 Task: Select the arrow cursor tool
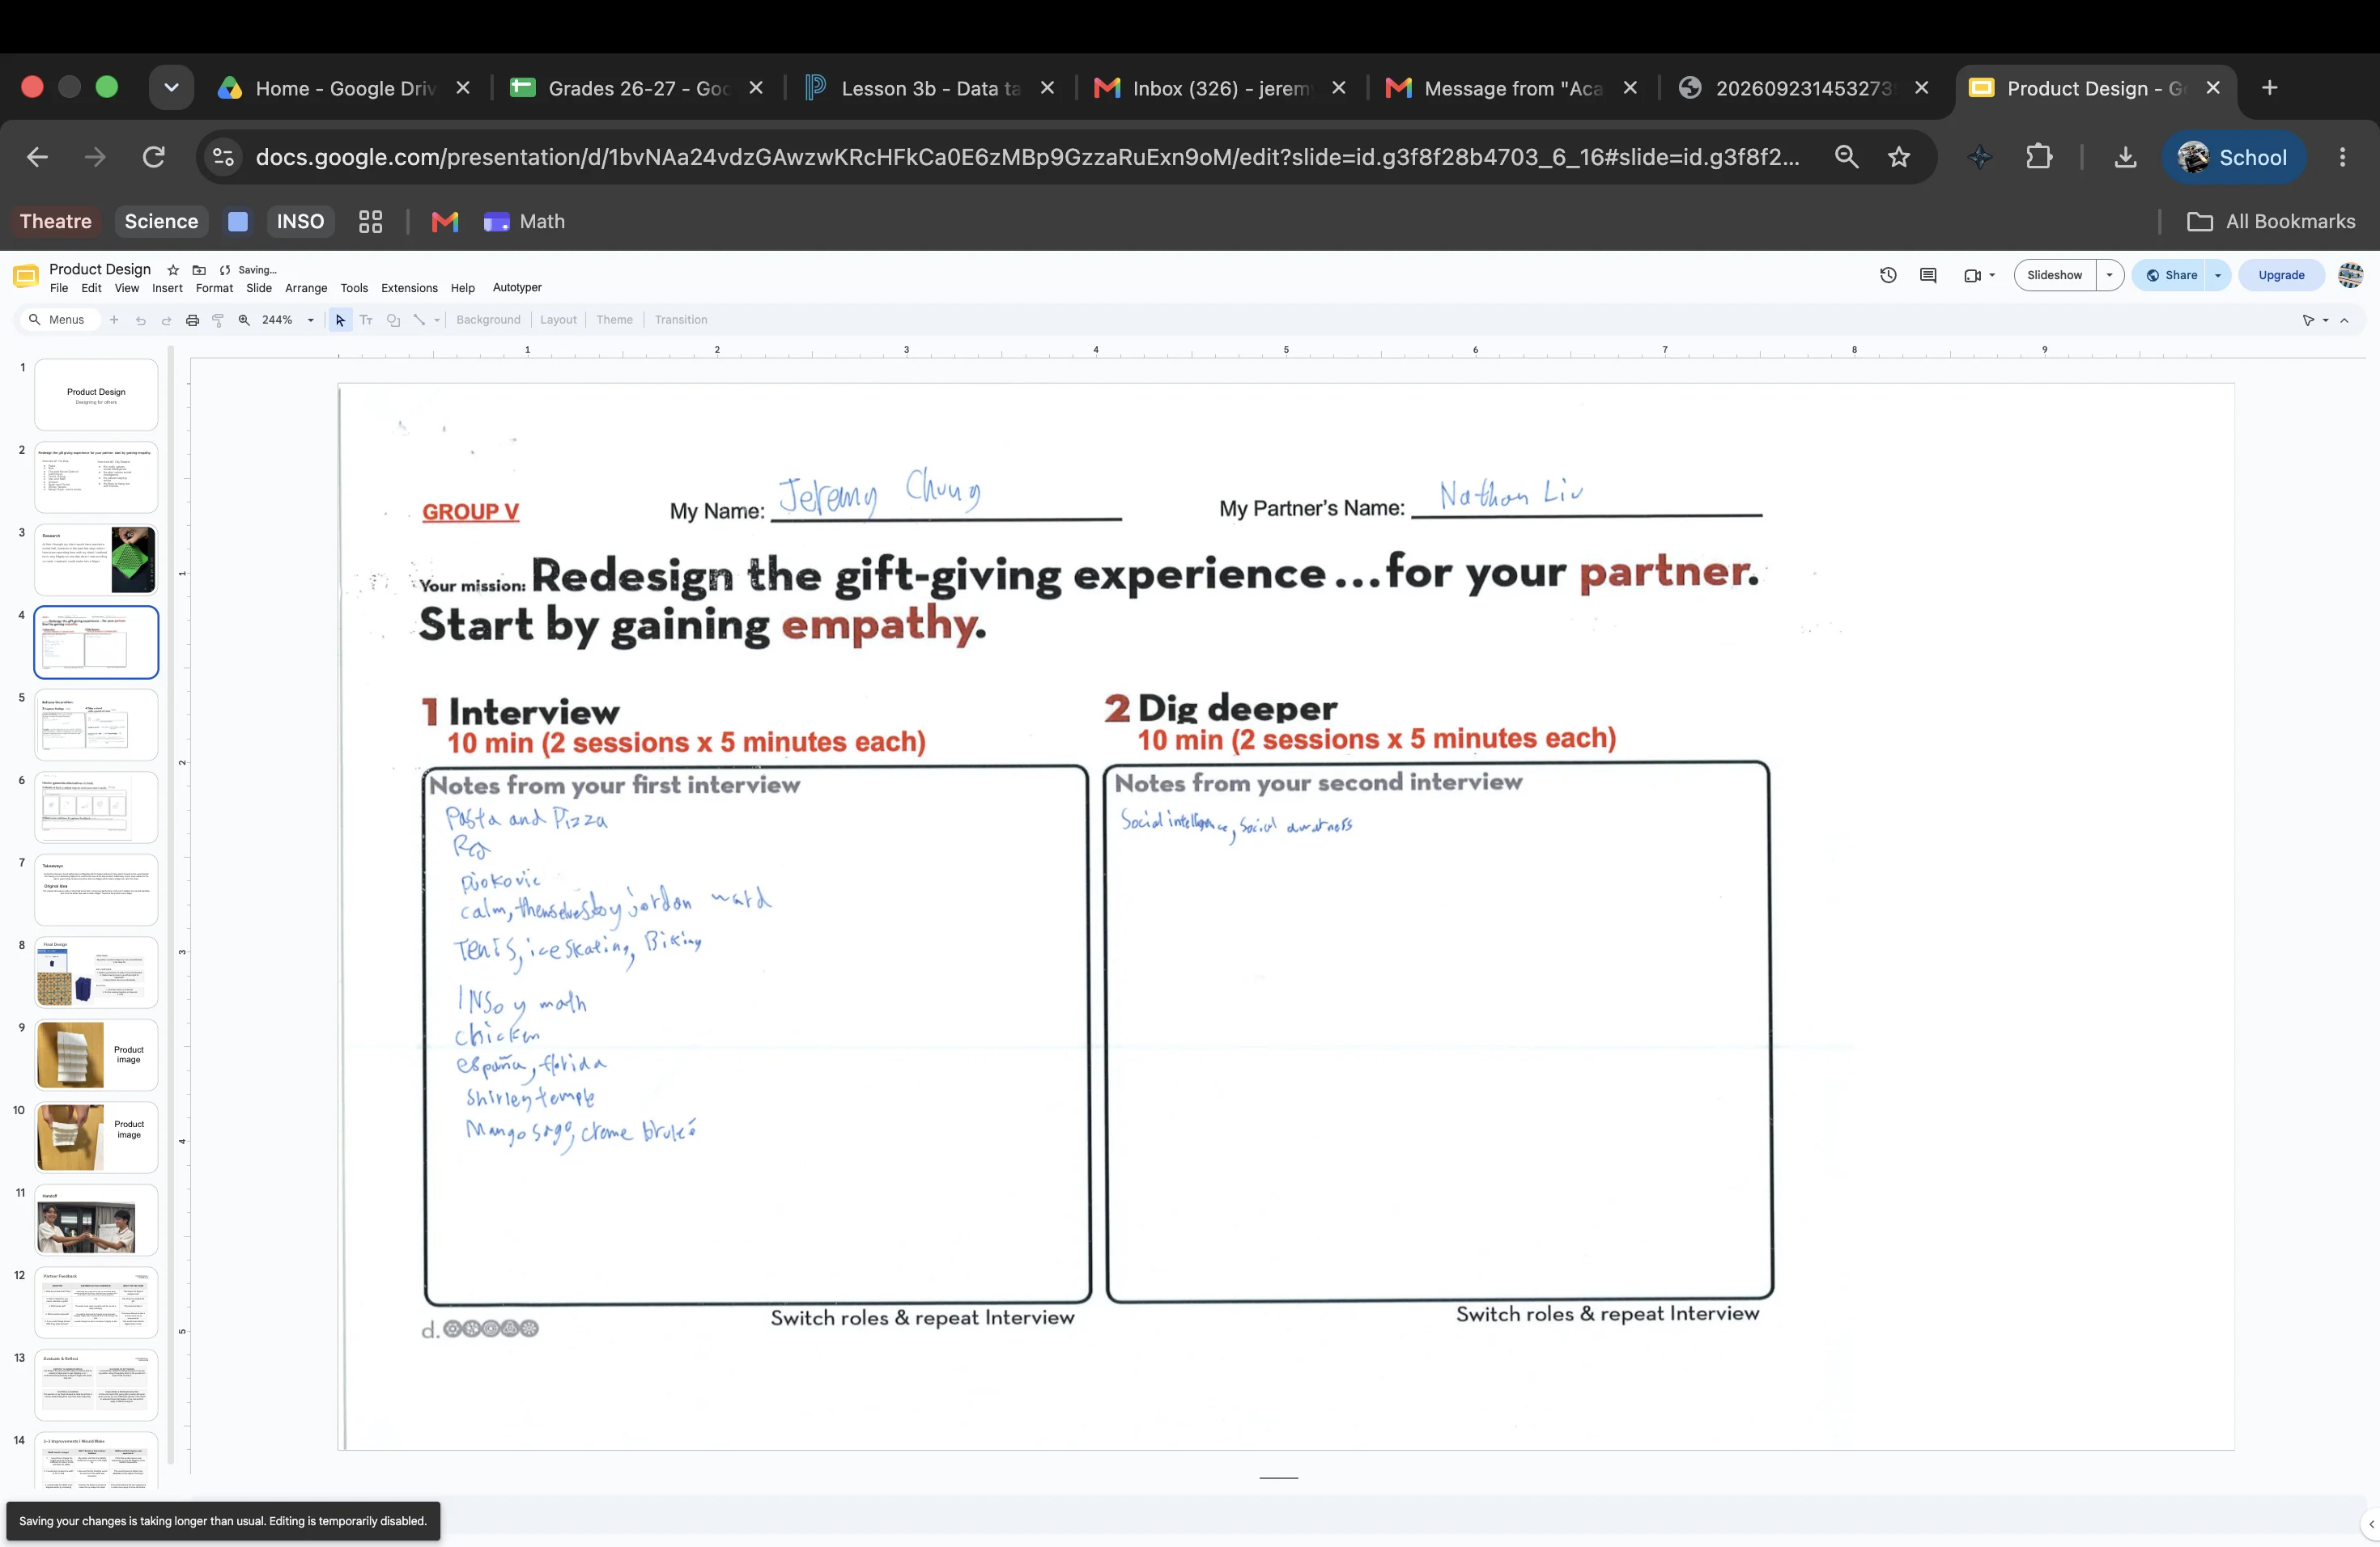click(x=340, y=320)
